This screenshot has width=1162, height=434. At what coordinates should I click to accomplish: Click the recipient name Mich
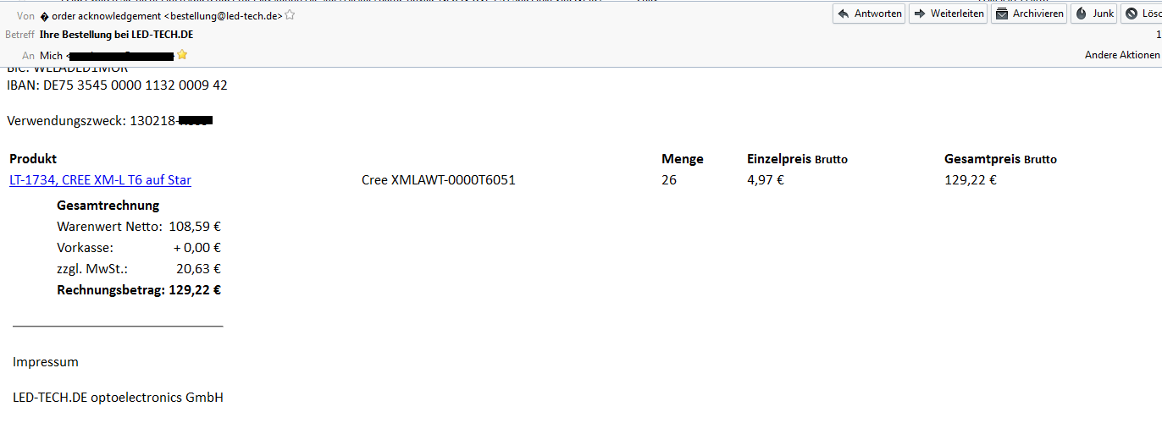(51, 56)
